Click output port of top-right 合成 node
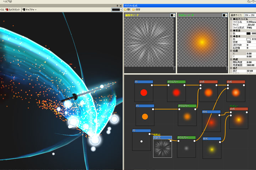256x170 pixels. pyautogui.click(x=244, y=85)
